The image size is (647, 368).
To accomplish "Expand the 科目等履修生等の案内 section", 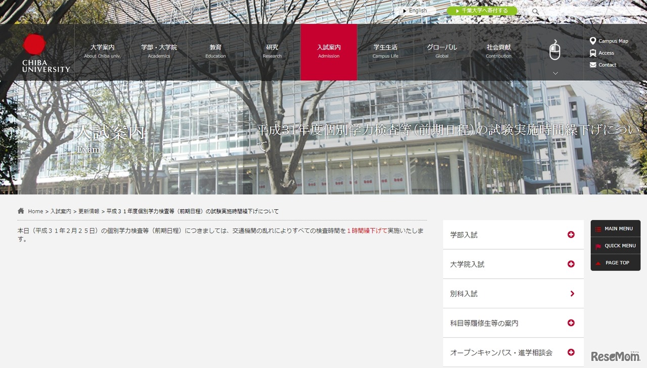I will click(571, 323).
